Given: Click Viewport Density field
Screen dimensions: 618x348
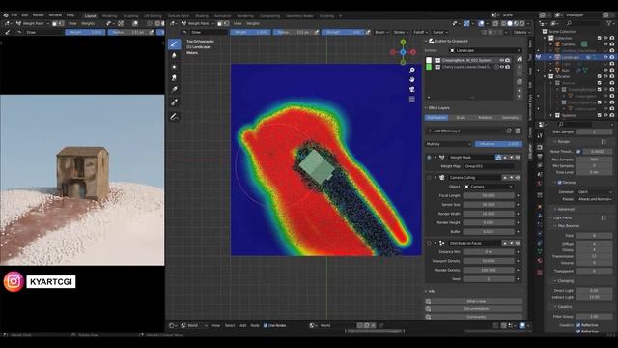Looking at the screenshot, I should coord(489,261).
